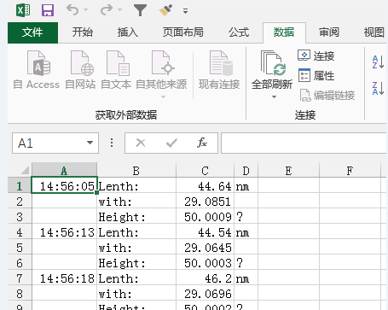Click the select-all corner triangle

(x=25, y=170)
